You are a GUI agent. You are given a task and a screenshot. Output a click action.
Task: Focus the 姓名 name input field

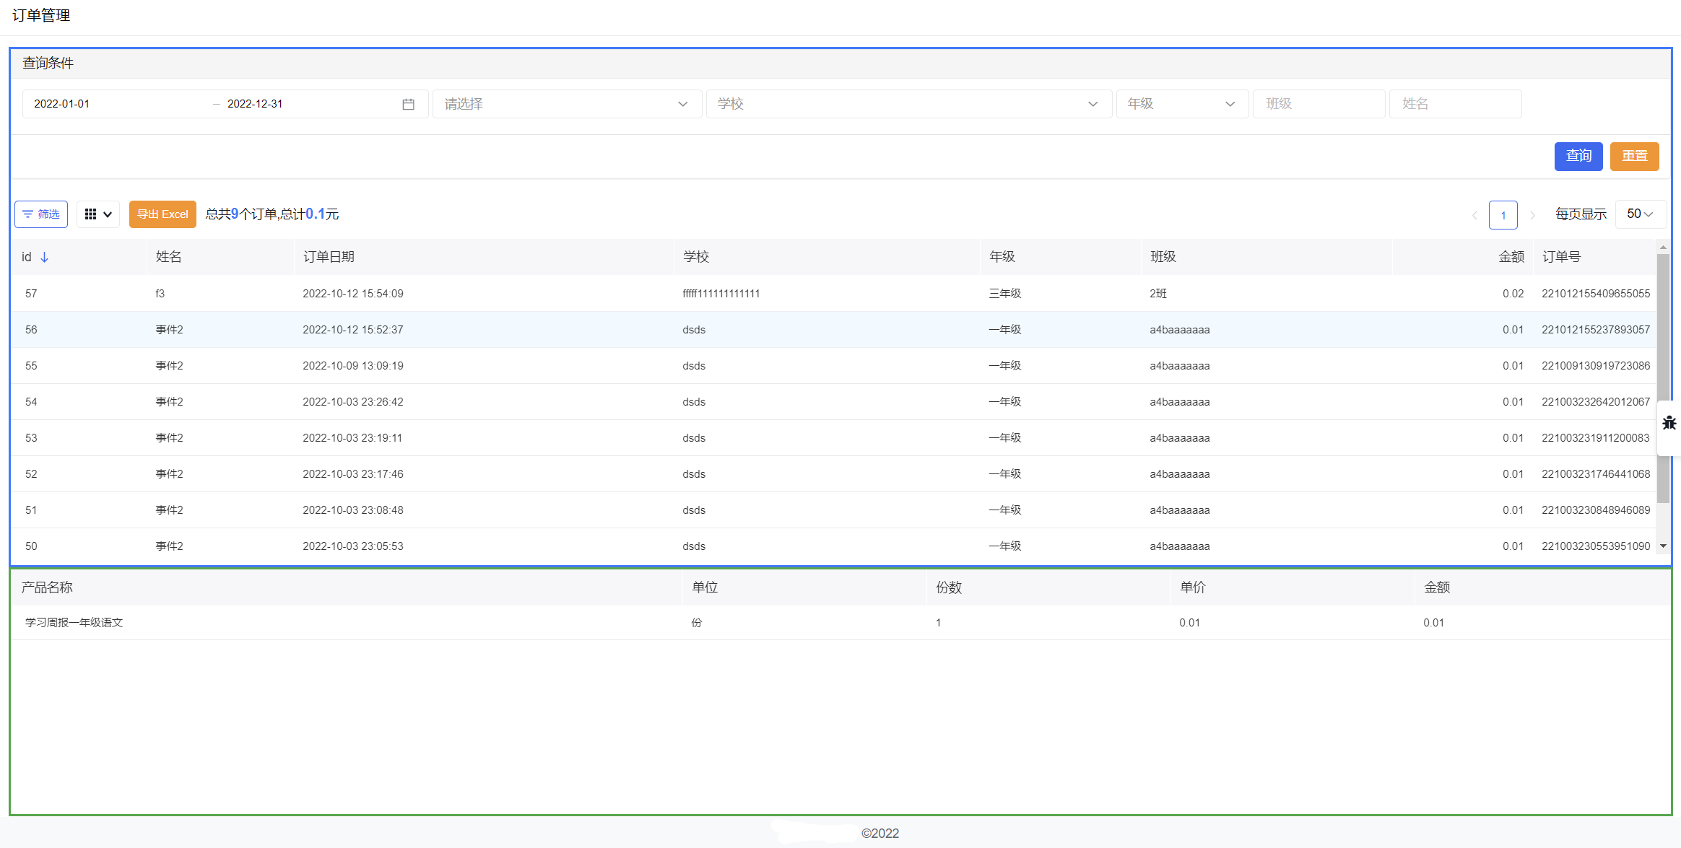(1455, 104)
